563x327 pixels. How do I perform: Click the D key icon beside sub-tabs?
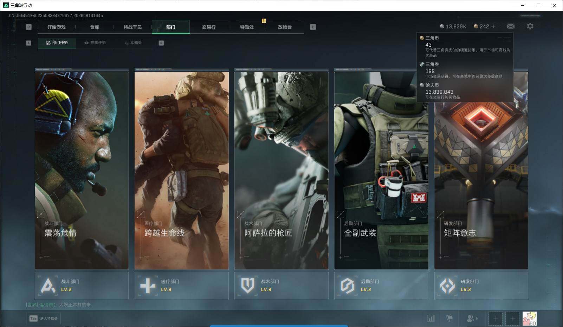161,43
